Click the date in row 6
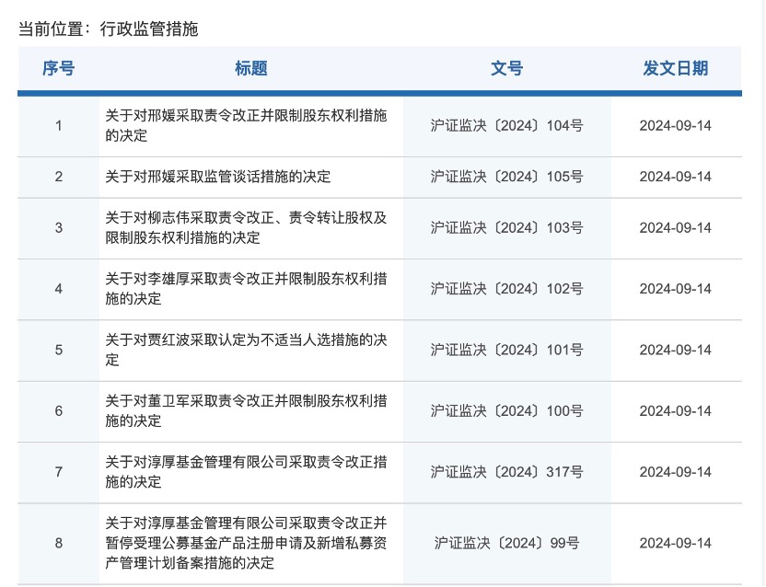Viewport: 766px width, 587px height. pyautogui.click(x=676, y=411)
